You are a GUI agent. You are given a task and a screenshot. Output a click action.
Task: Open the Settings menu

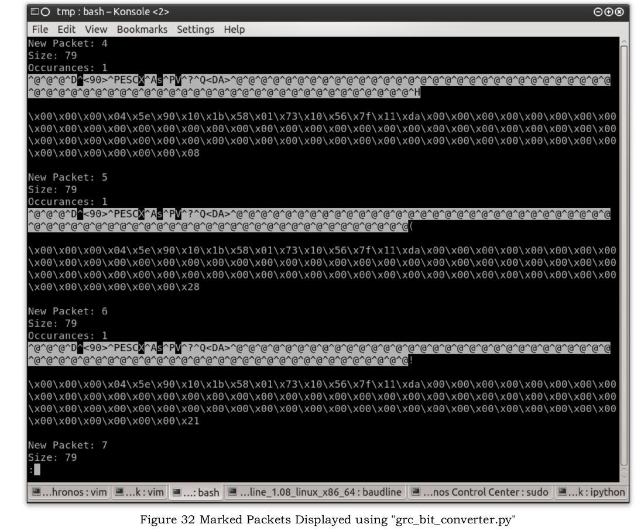coord(196,29)
